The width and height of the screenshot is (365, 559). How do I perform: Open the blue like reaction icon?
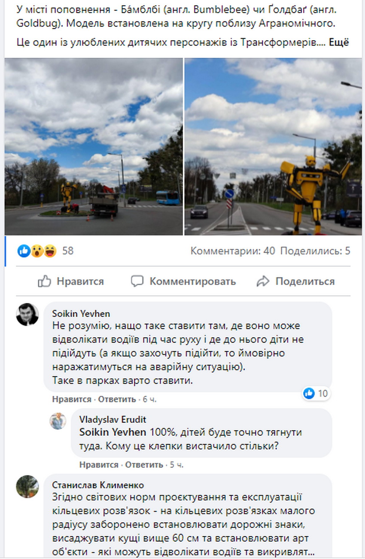click(24, 251)
